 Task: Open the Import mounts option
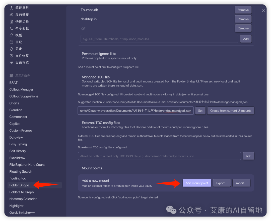(x=241, y=183)
